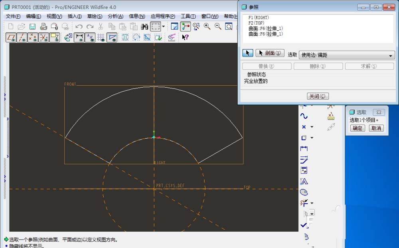399x248 pixels.
Task: Redo the last undone action
Action: pyautogui.click(x=90, y=26)
